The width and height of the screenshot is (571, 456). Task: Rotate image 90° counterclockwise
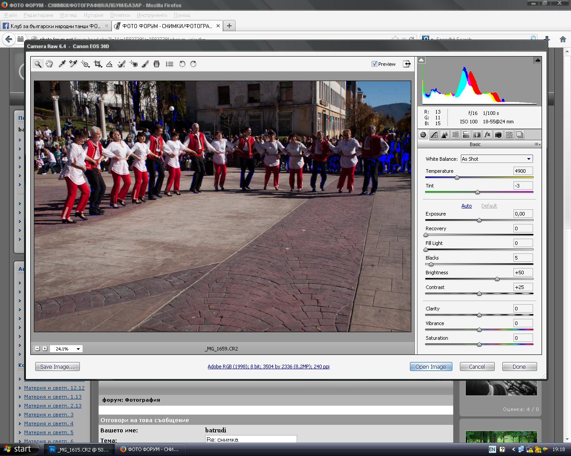tap(182, 64)
